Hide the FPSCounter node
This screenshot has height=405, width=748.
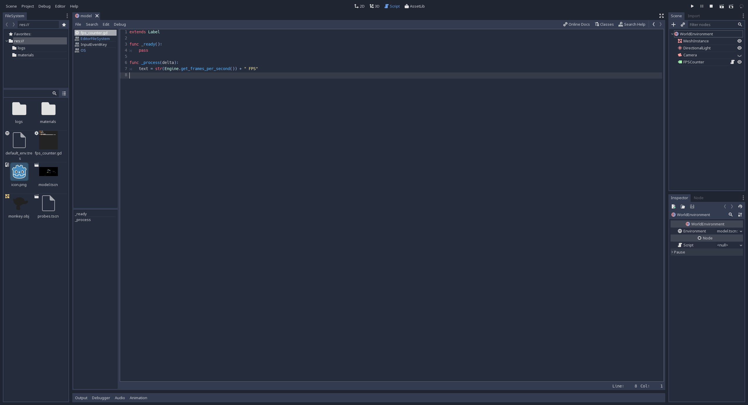(740, 62)
